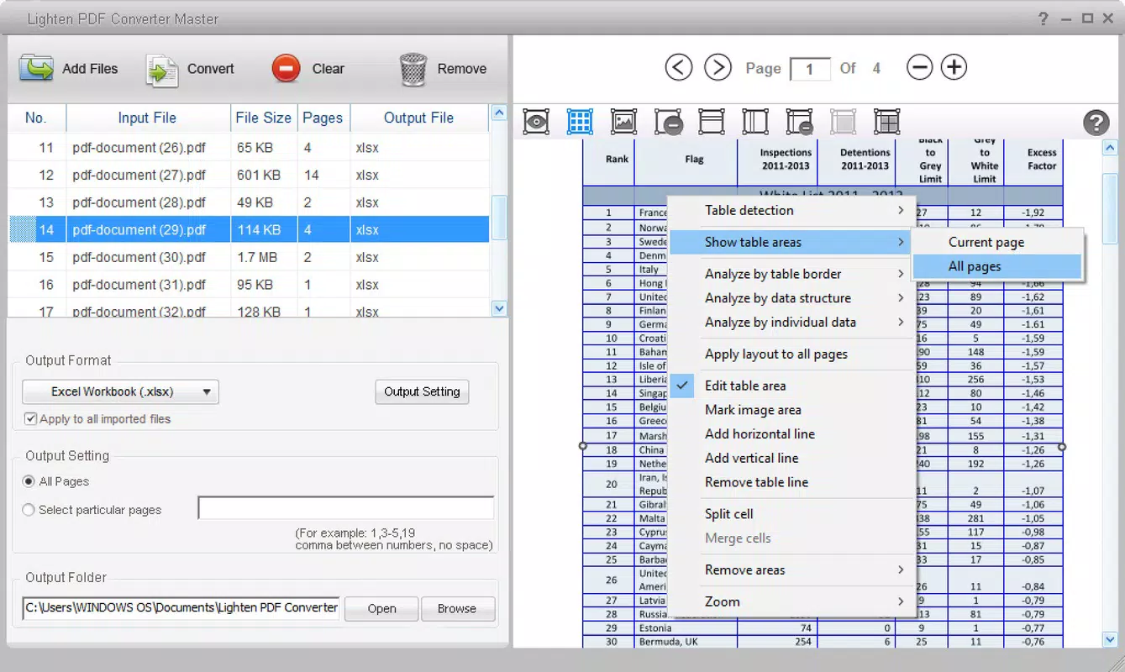Choose Select particular pages radio option
Viewport: 1125px width, 672px height.
click(29, 510)
